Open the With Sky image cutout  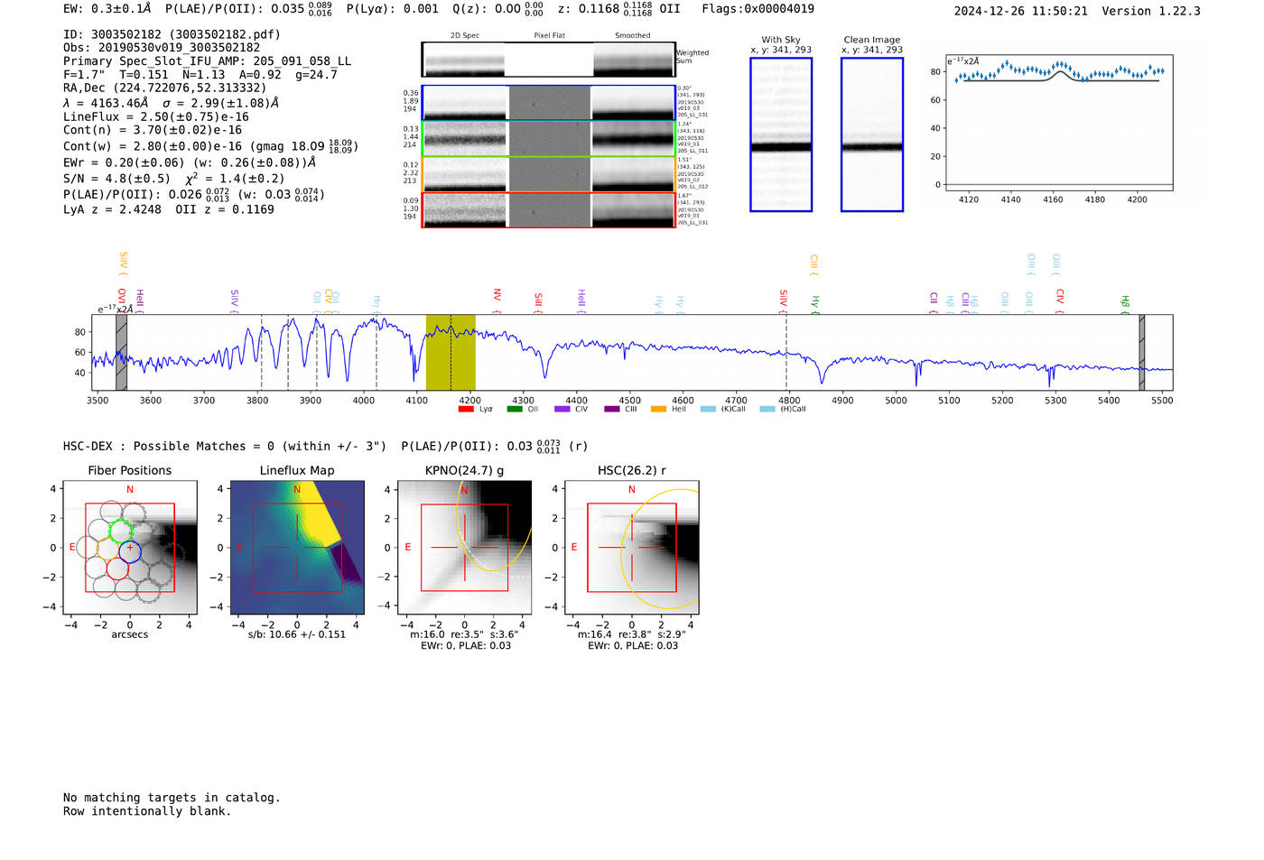(x=781, y=134)
